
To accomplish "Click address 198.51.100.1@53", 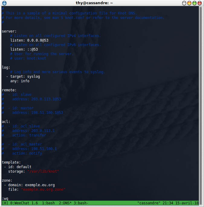I will click(x=47, y=113).
